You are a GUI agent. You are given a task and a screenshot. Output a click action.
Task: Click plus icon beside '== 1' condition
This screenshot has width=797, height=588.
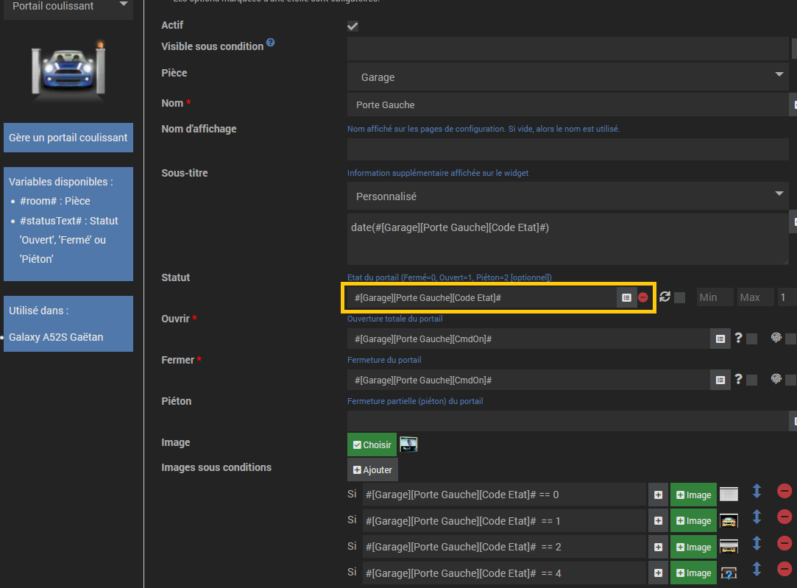point(658,521)
